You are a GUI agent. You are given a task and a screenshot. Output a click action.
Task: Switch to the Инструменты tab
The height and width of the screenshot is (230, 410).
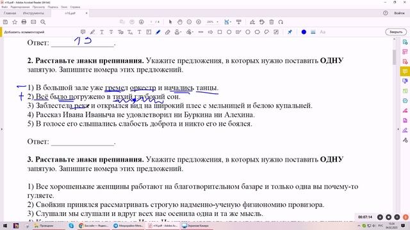point(33,13)
